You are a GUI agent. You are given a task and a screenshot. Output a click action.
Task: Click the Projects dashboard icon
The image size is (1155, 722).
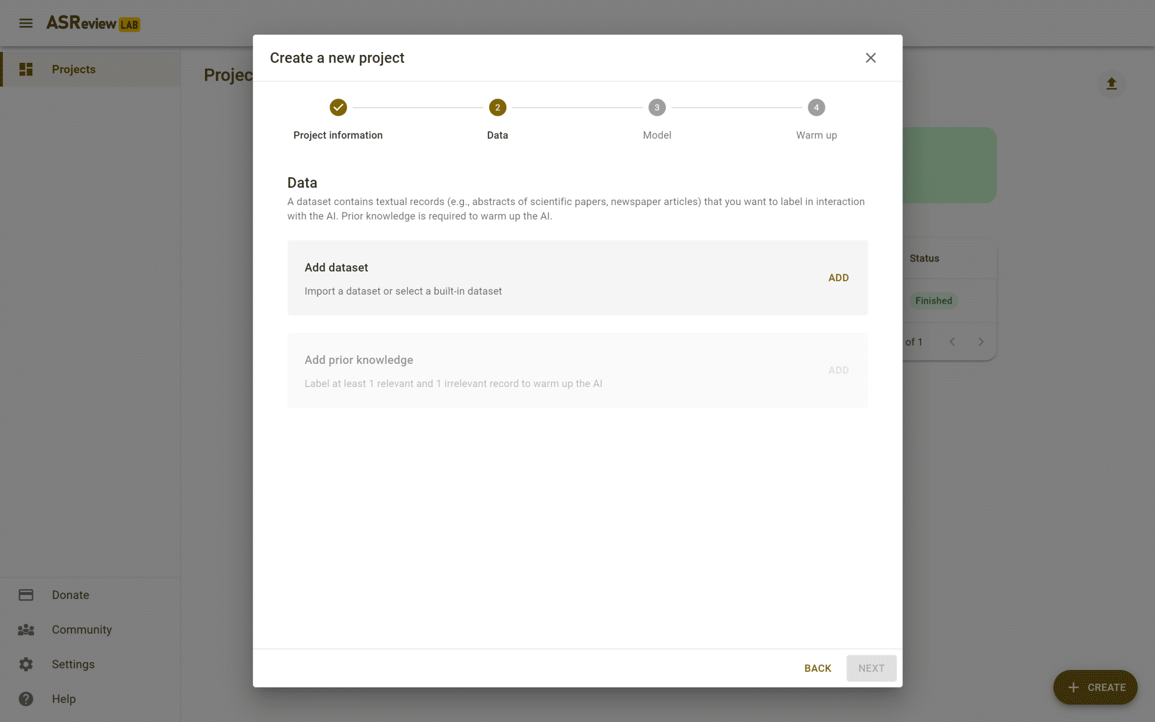click(x=26, y=69)
